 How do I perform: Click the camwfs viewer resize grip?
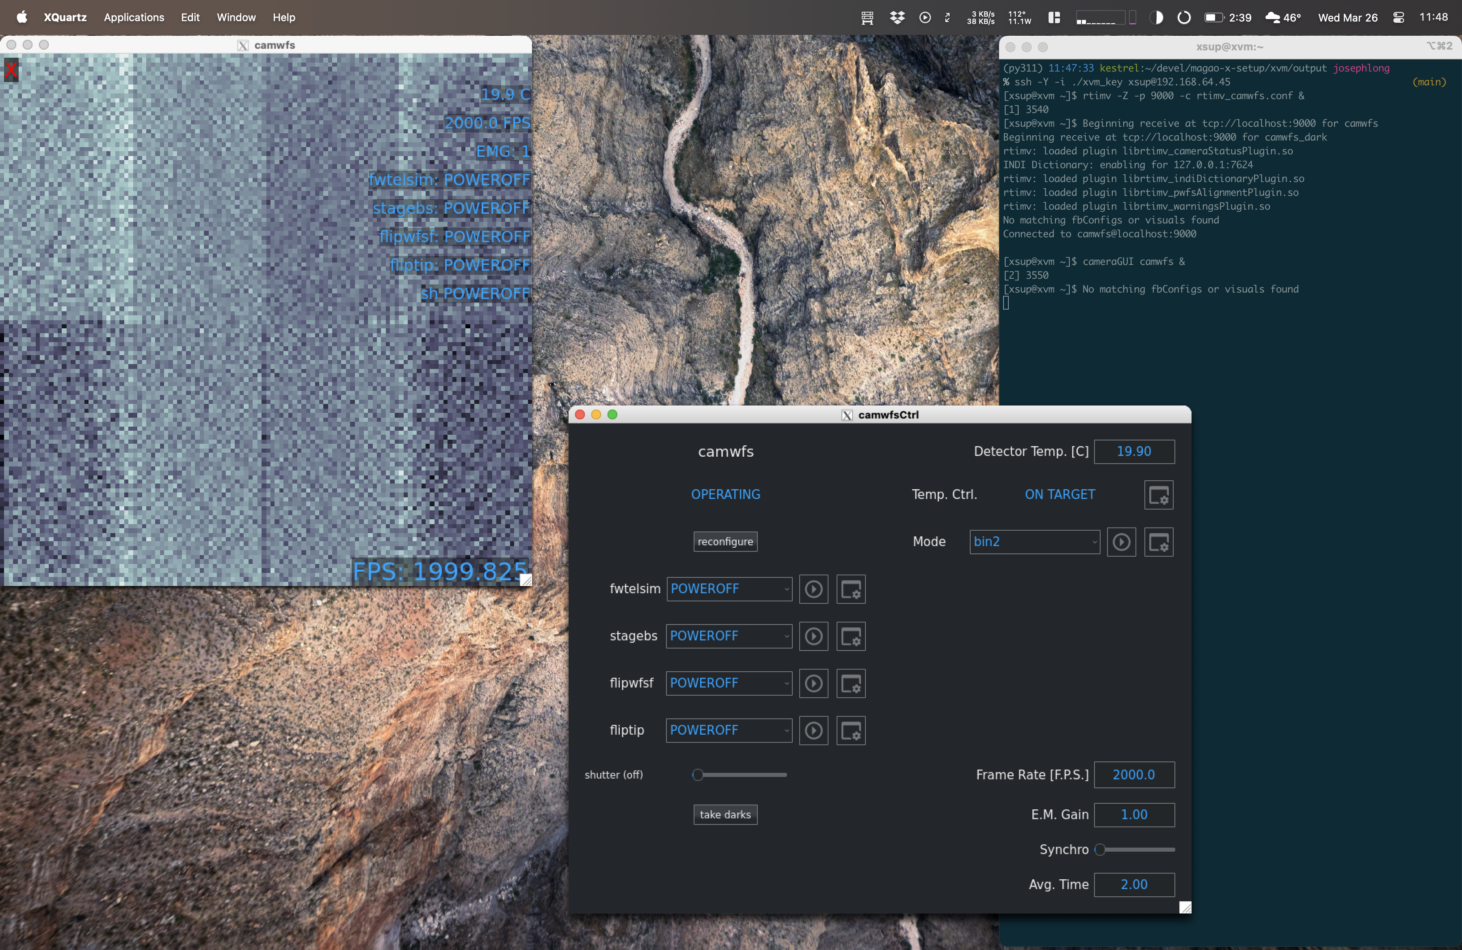click(x=526, y=579)
